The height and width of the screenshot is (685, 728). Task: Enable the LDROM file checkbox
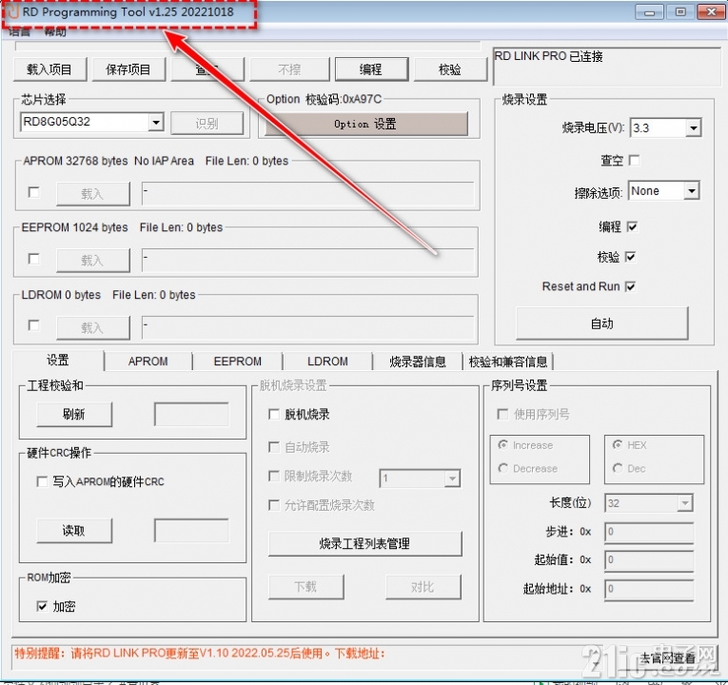click(33, 325)
